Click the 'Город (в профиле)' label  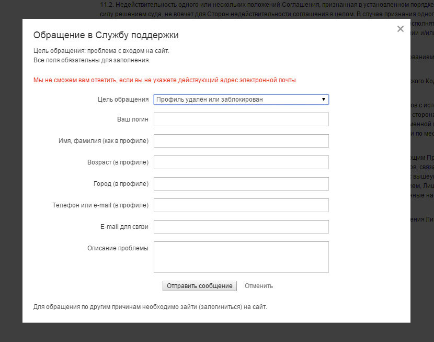click(x=121, y=184)
